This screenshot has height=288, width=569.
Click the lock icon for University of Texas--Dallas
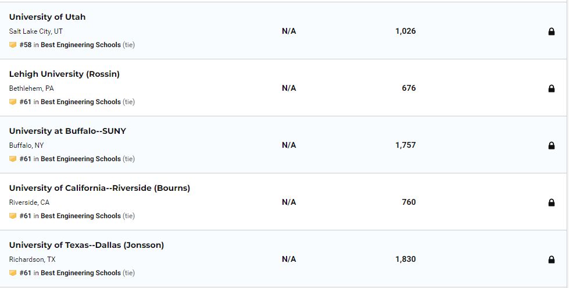pos(552,259)
